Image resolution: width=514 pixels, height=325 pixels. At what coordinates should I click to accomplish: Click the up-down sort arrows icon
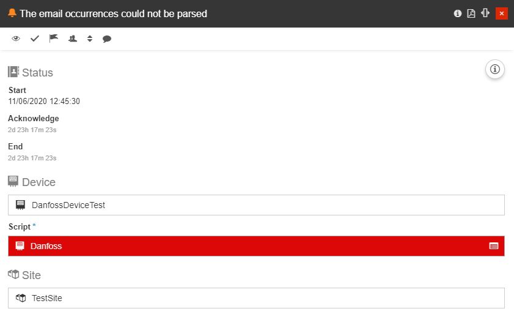(90, 39)
